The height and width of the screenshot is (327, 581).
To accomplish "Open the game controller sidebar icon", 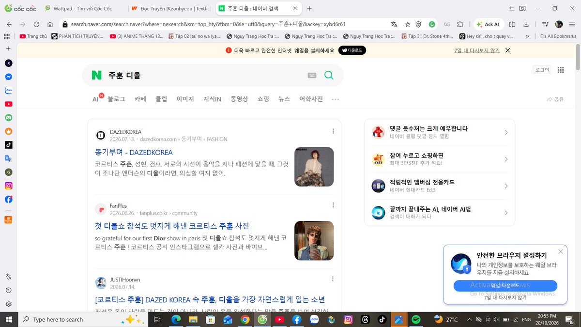I will [x=9, y=118].
